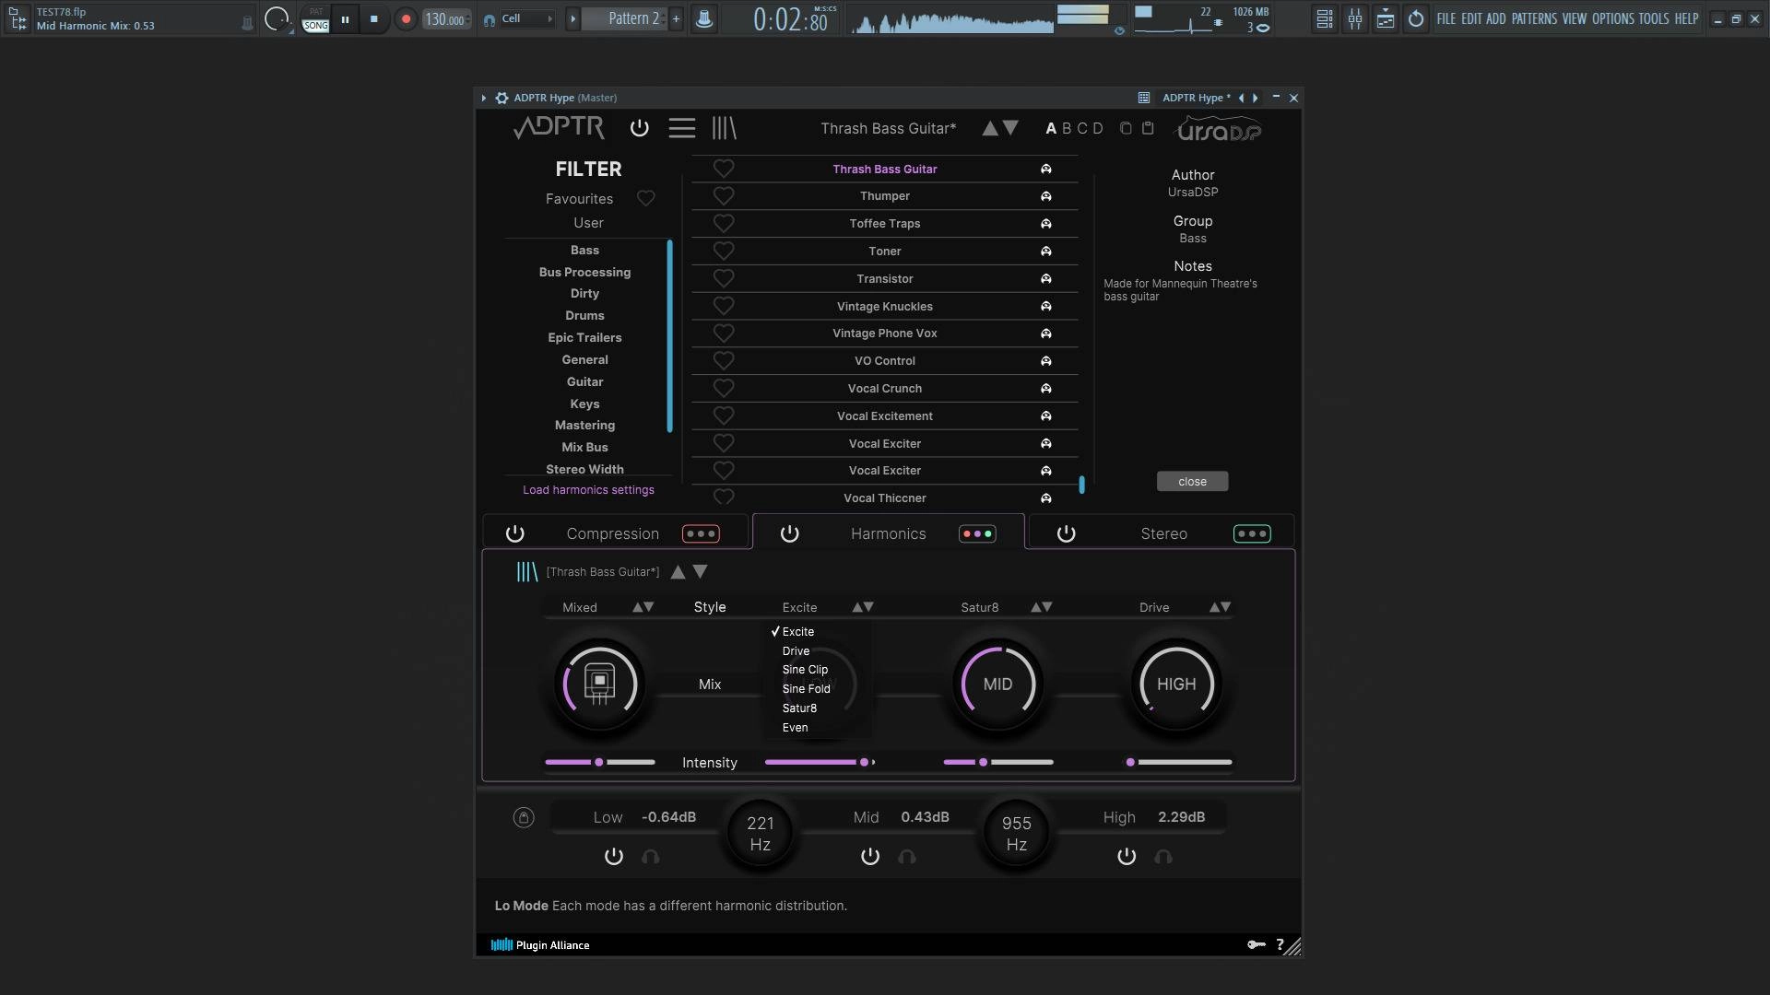This screenshot has height=995, width=1770.
Task: Click Load harmonics settings link
Action: point(588,490)
